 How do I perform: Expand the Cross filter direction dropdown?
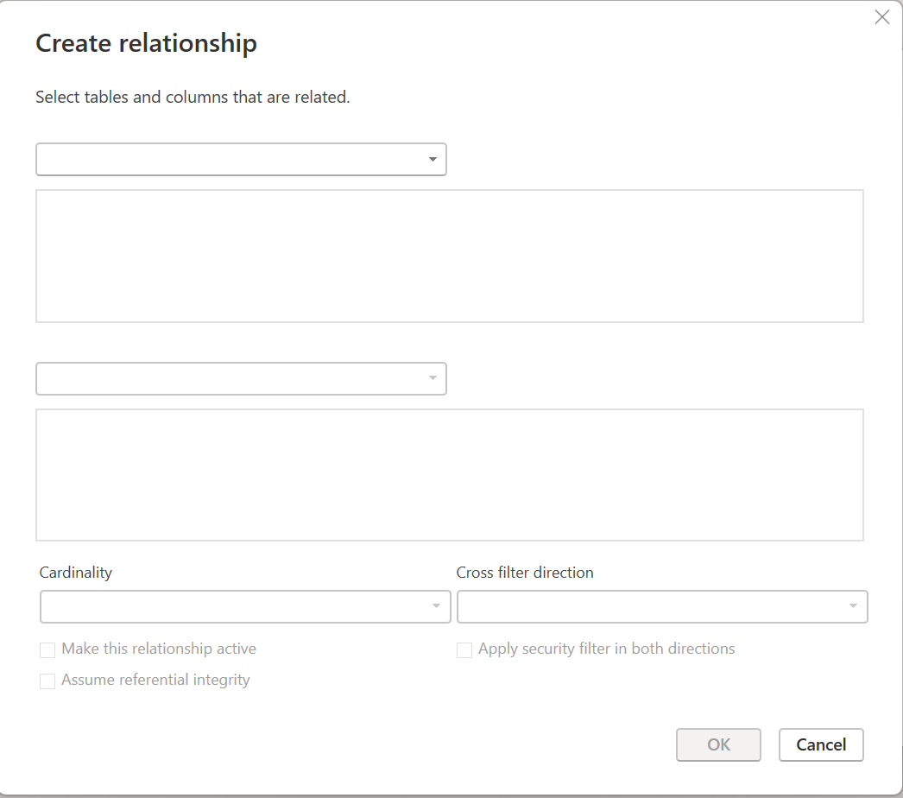(662, 607)
